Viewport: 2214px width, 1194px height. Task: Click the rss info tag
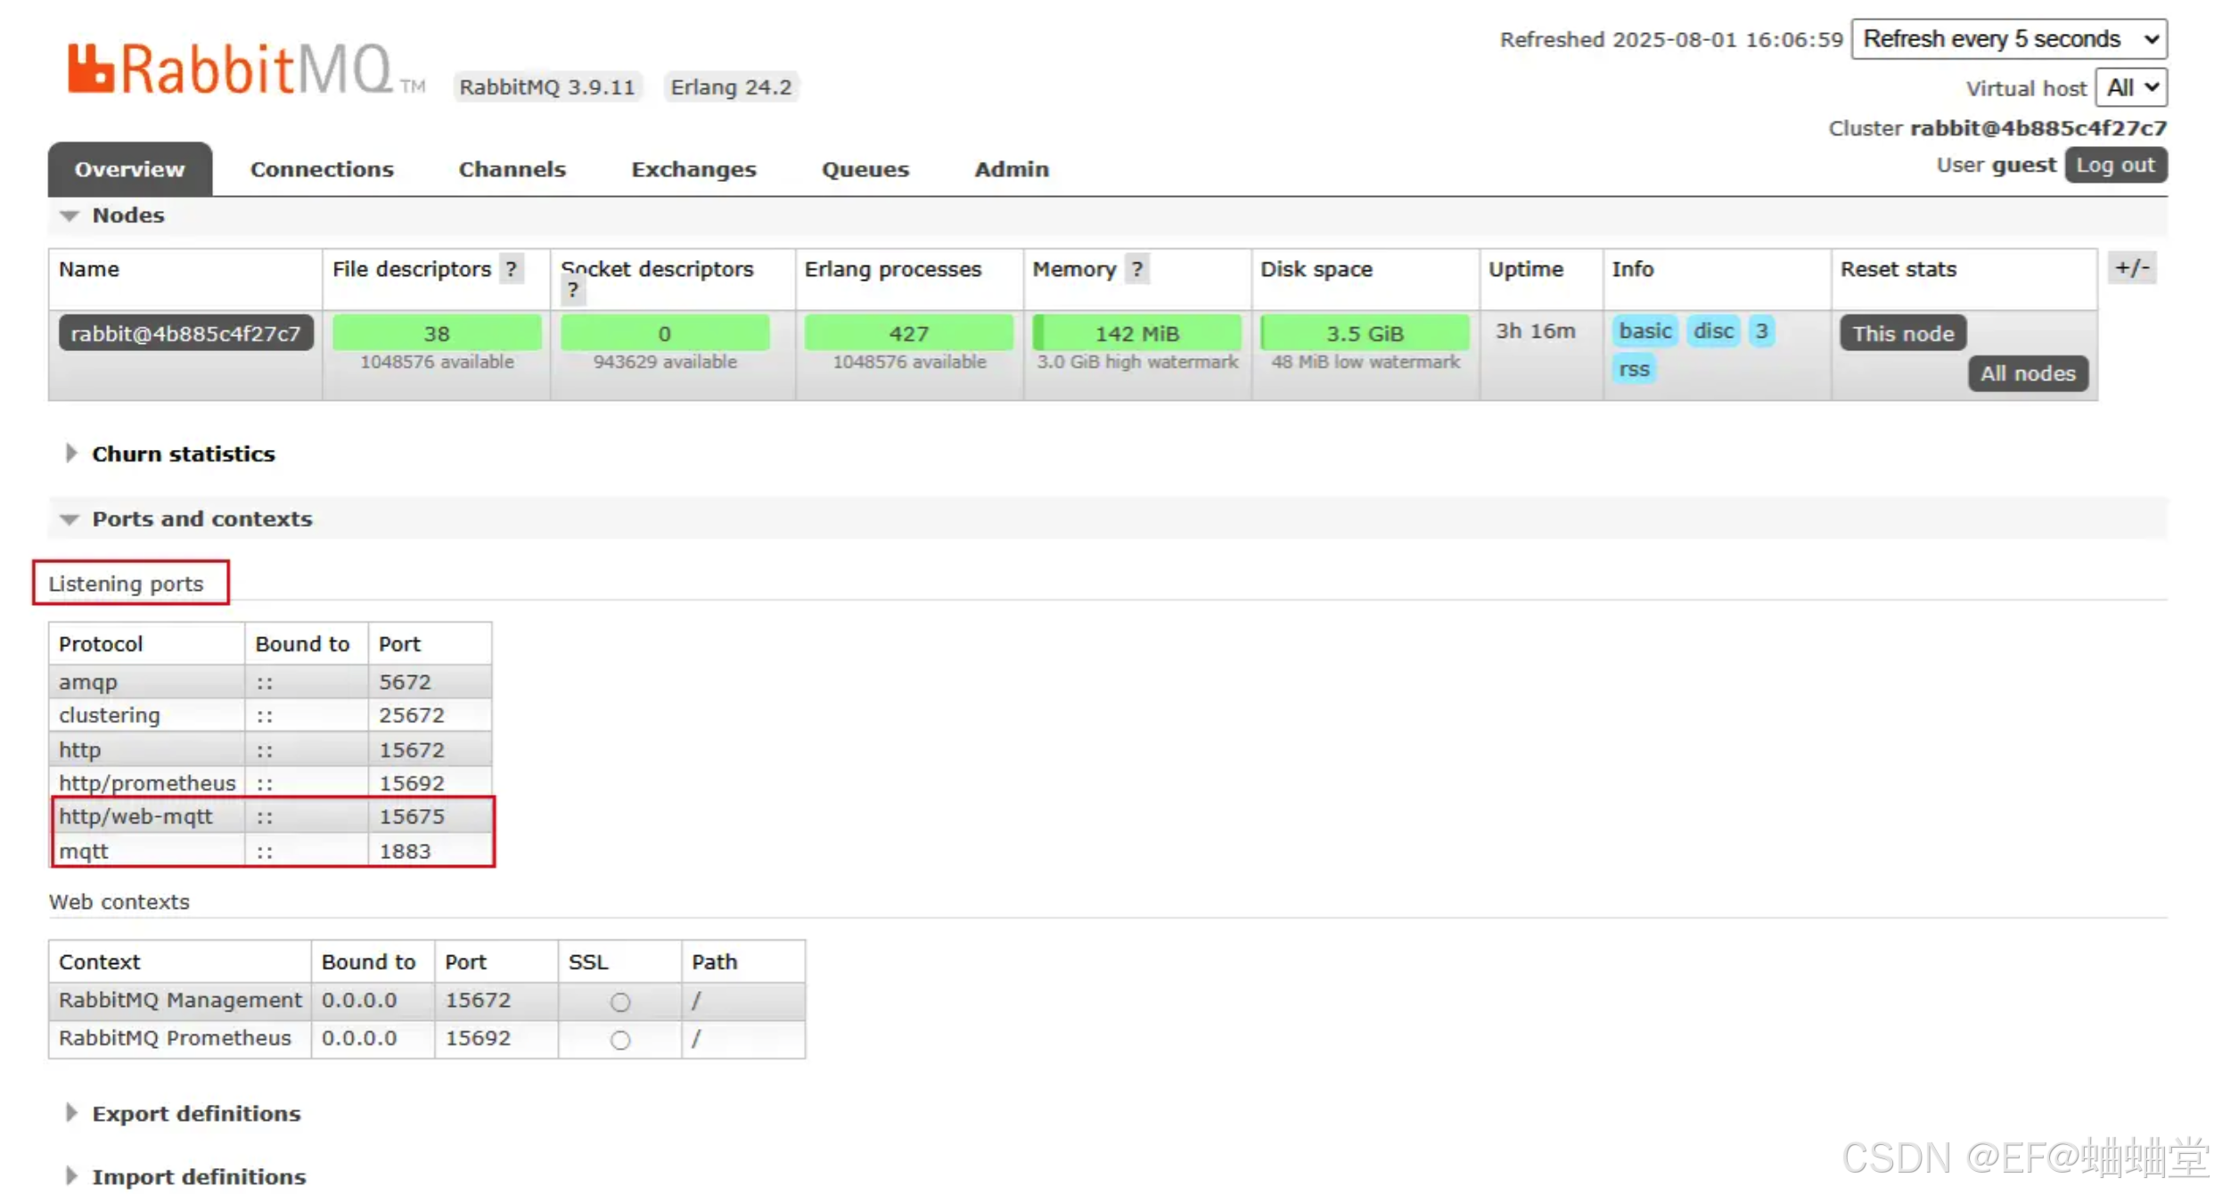click(1634, 369)
